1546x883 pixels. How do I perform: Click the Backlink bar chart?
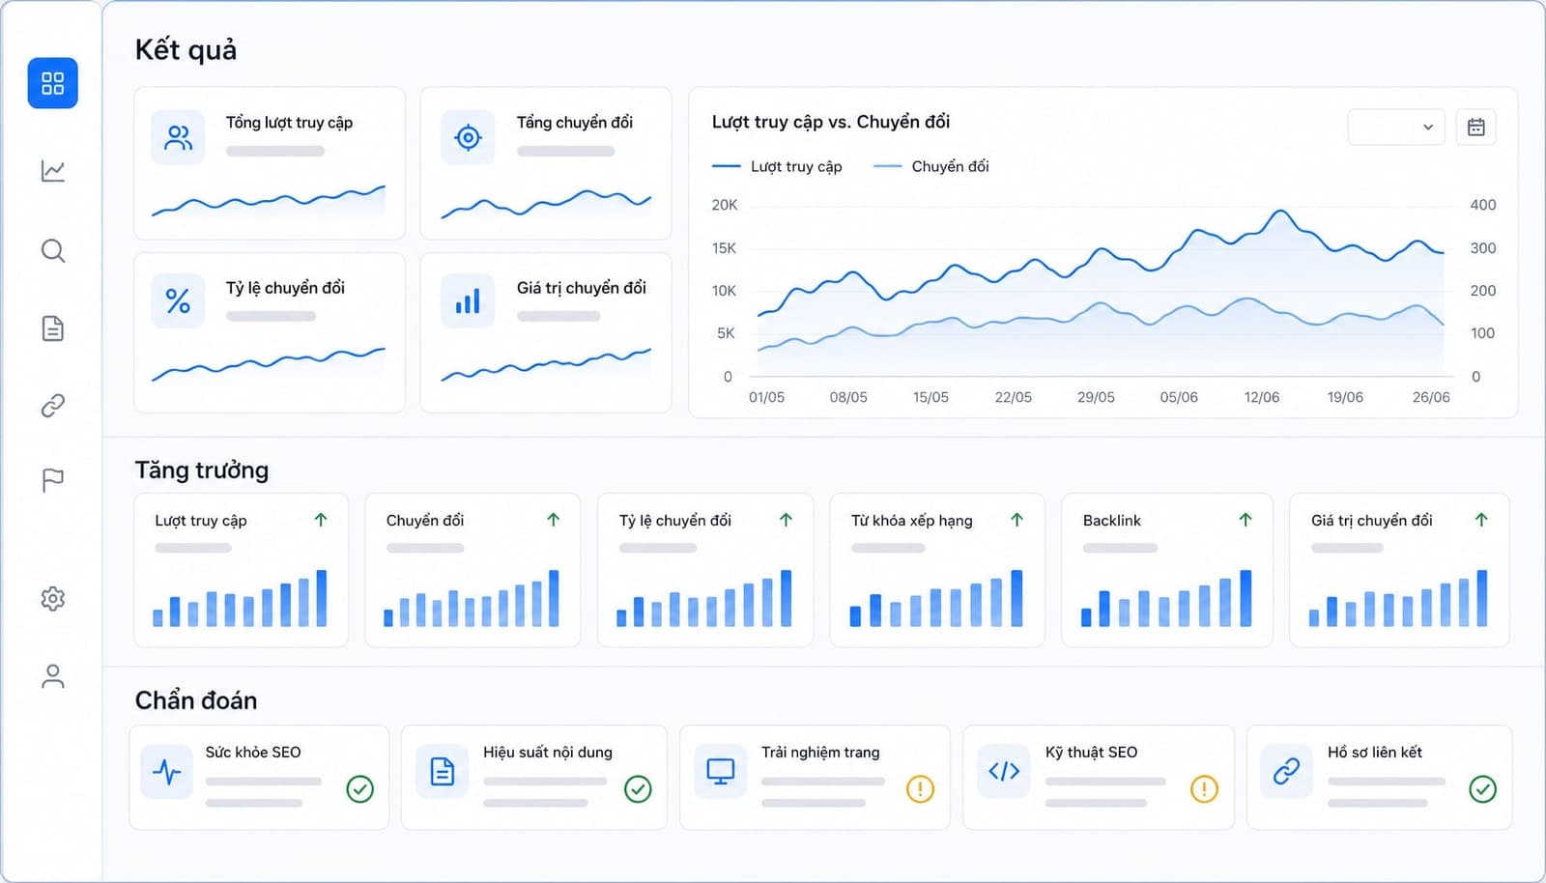coord(1166,598)
